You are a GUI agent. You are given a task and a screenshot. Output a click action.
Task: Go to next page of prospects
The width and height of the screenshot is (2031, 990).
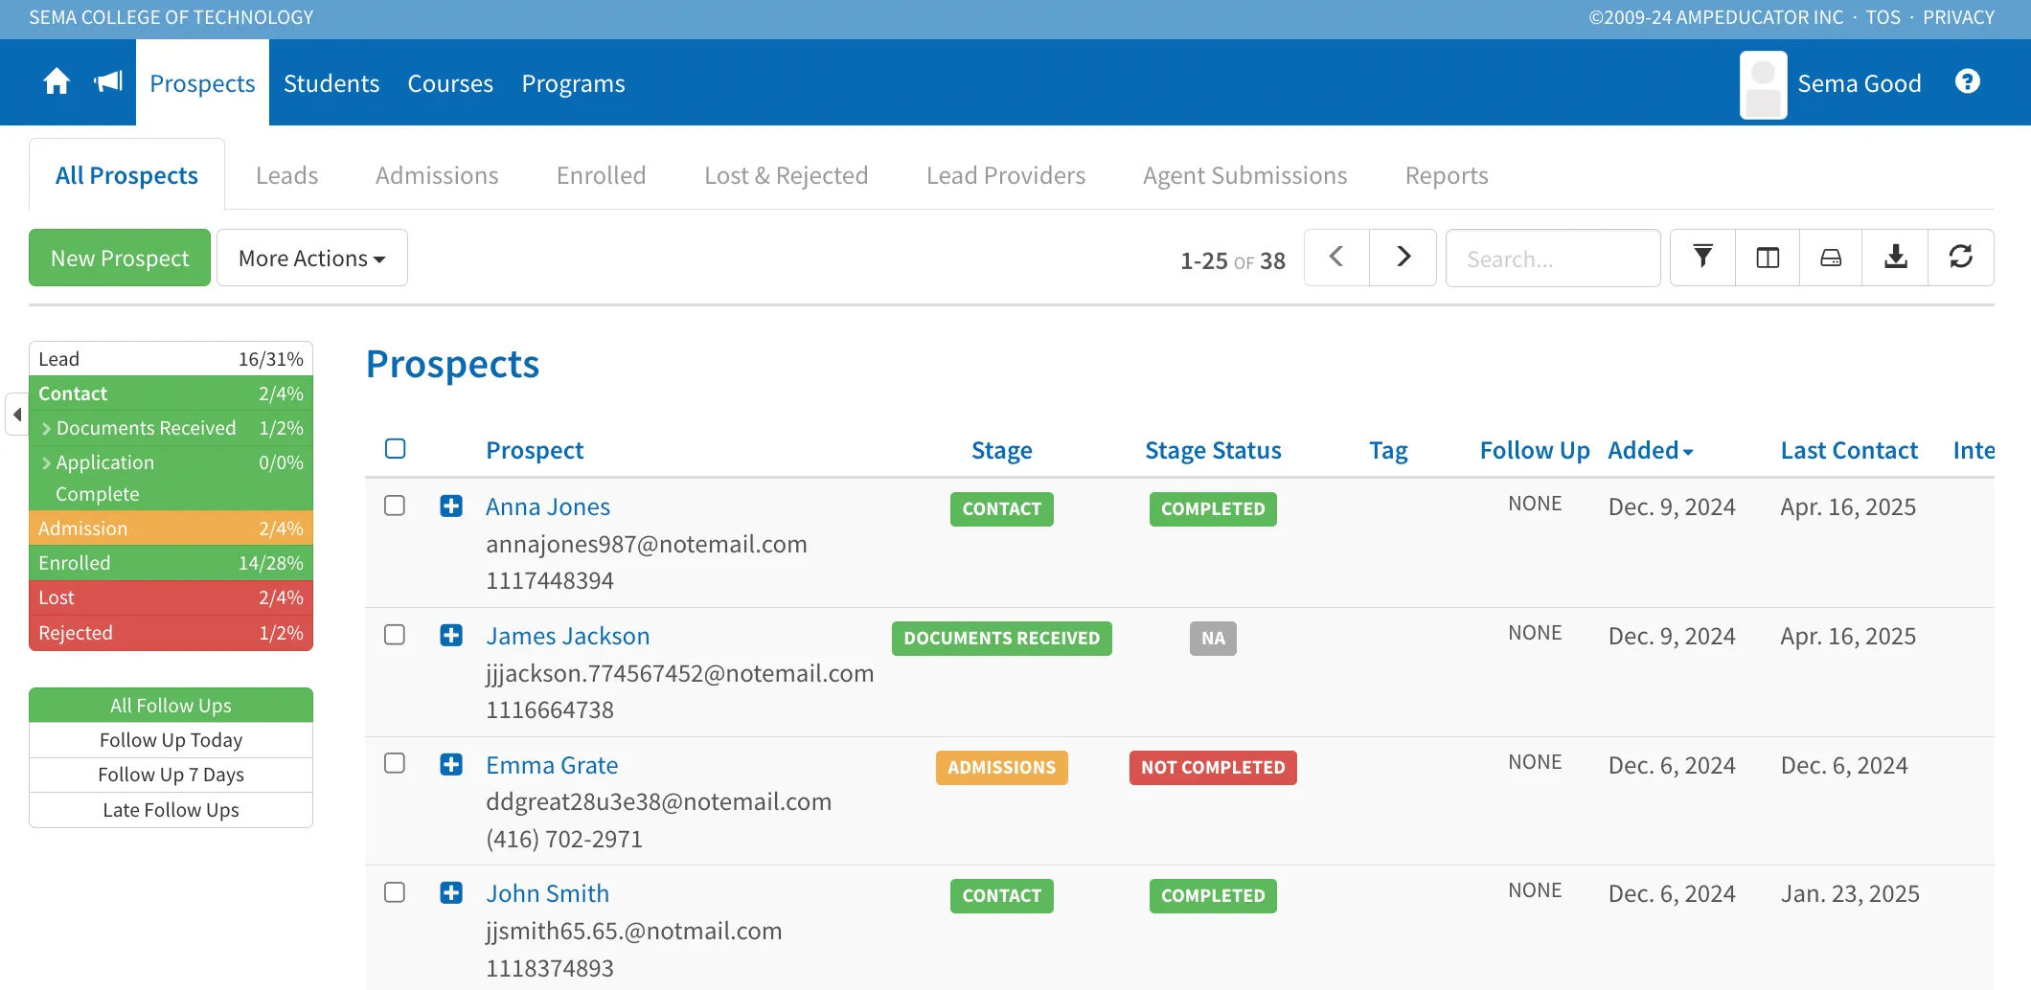click(1403, 258)
